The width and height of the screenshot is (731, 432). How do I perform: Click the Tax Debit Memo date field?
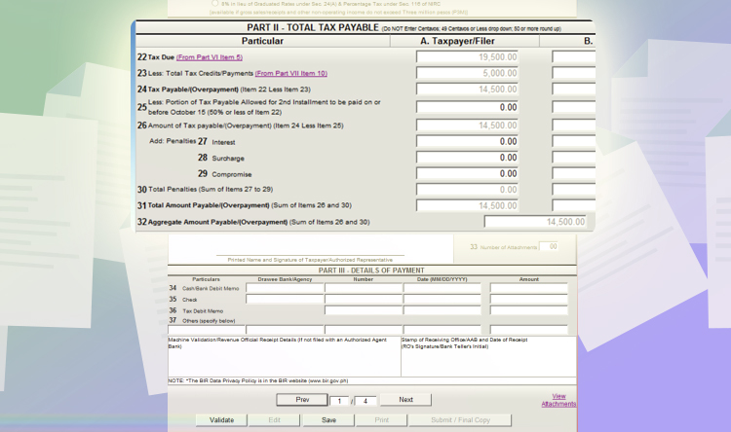tap(442, 310)
